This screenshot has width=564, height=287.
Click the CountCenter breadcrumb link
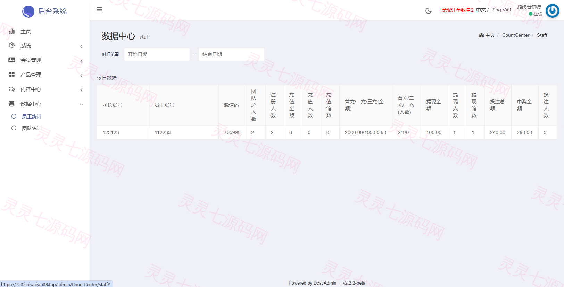[516, 35]
